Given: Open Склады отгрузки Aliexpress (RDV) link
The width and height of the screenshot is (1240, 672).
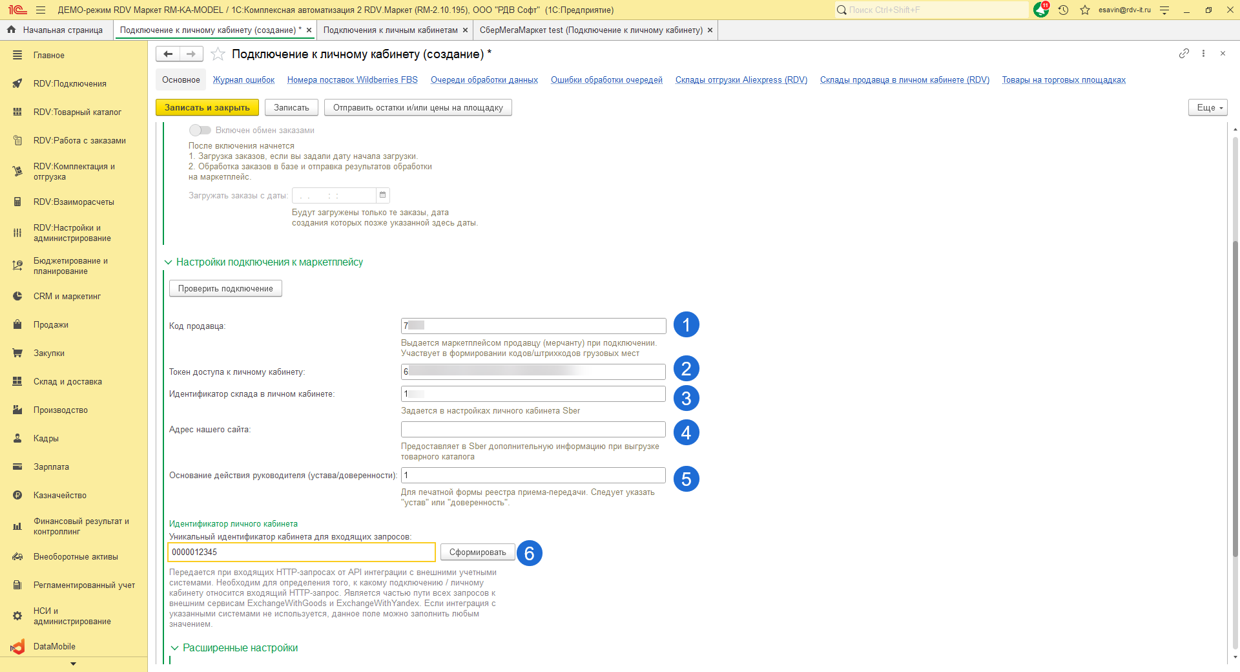Looking at the screenshot, I should click(x=741, y=80).
